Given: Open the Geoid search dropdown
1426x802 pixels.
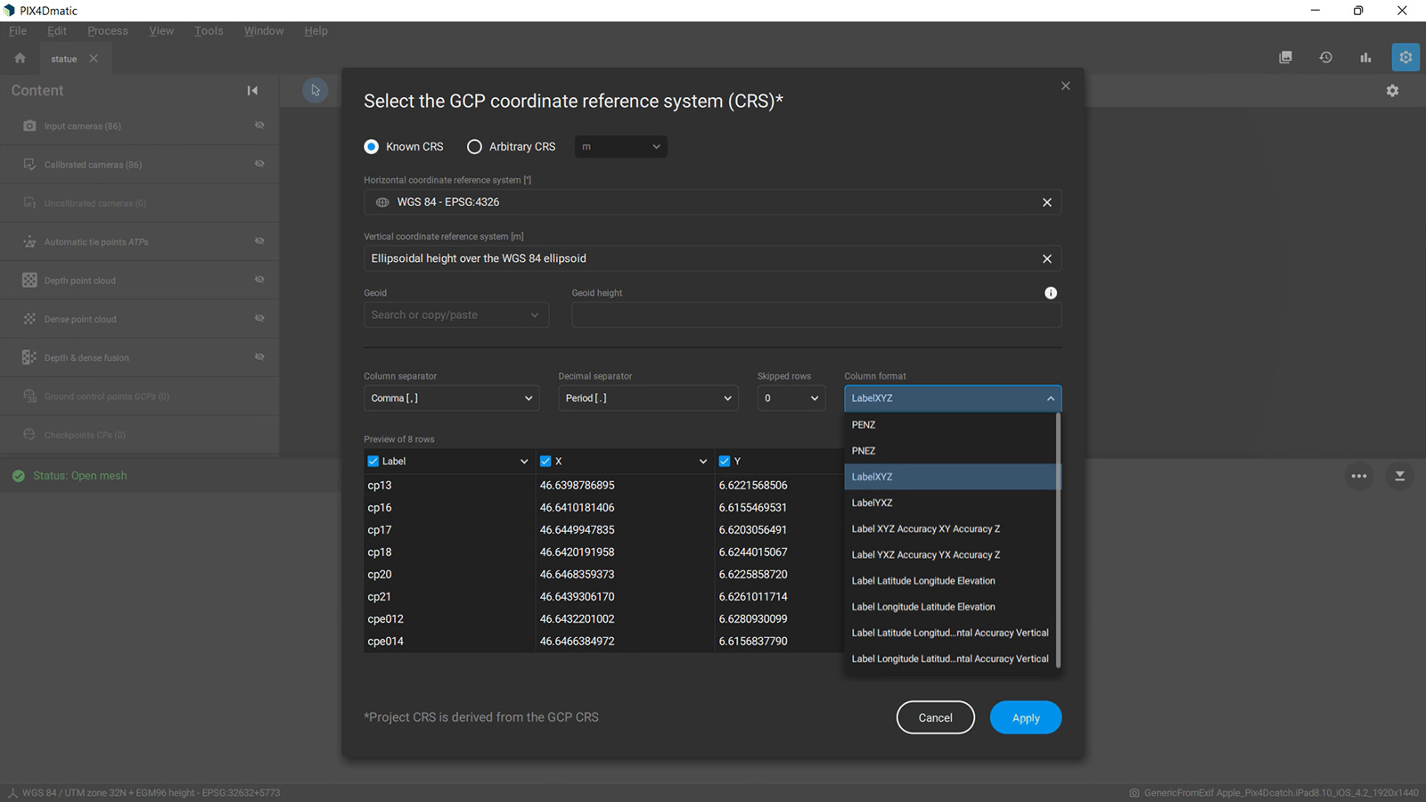Looking at the screenshot, I should point(456,315).
